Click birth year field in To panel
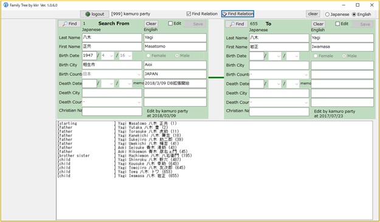This screenshot has width=380, height=222. (257, 56)
